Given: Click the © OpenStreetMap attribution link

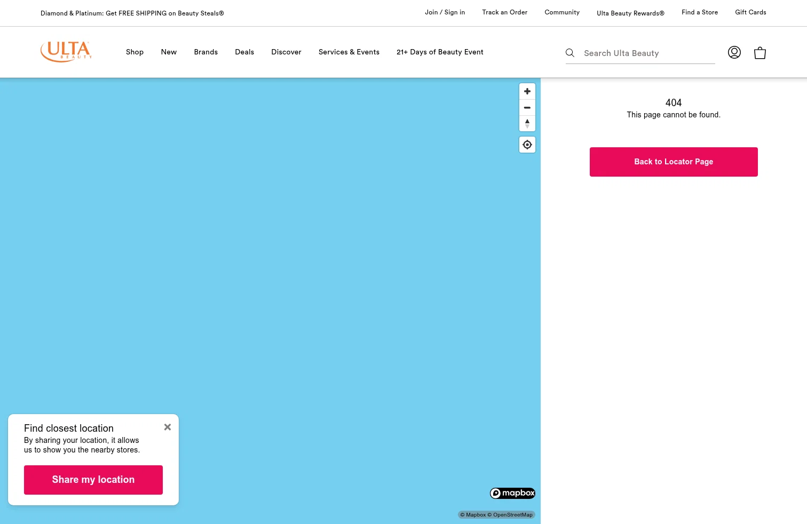Looking at the screenshot, I should coord(510,515).
